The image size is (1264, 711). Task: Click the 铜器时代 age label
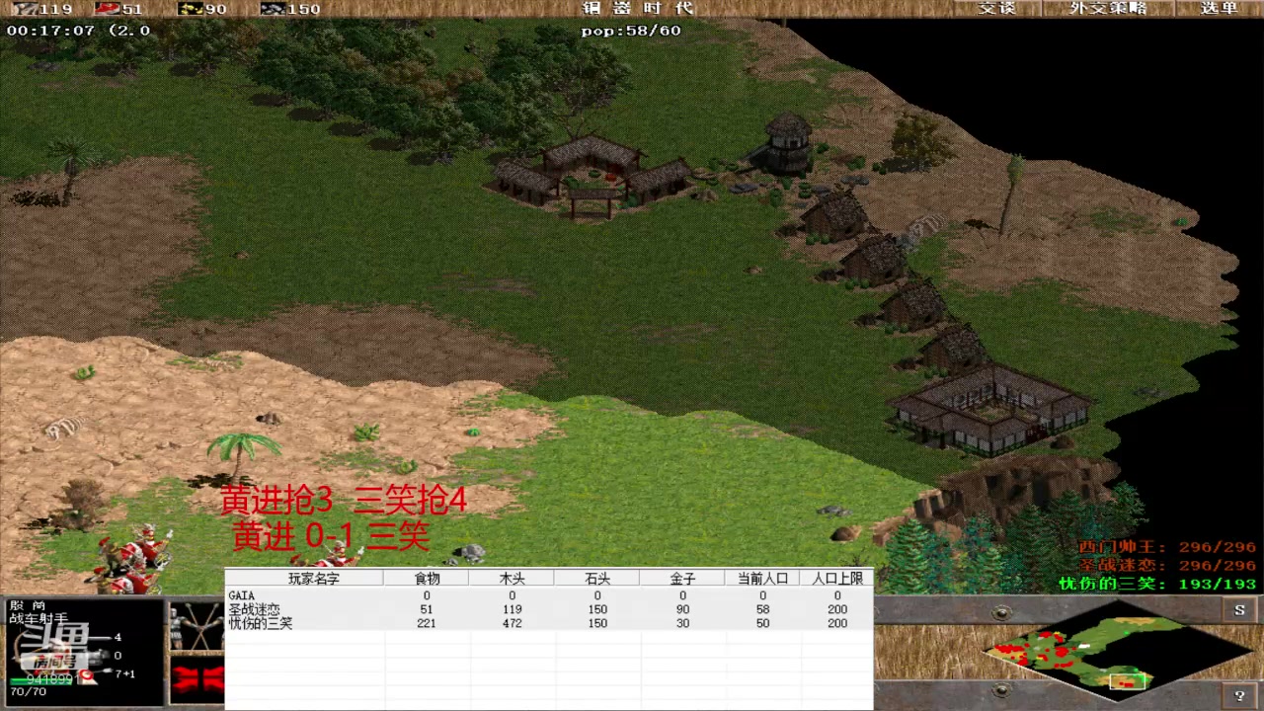[x=637, y=8]
